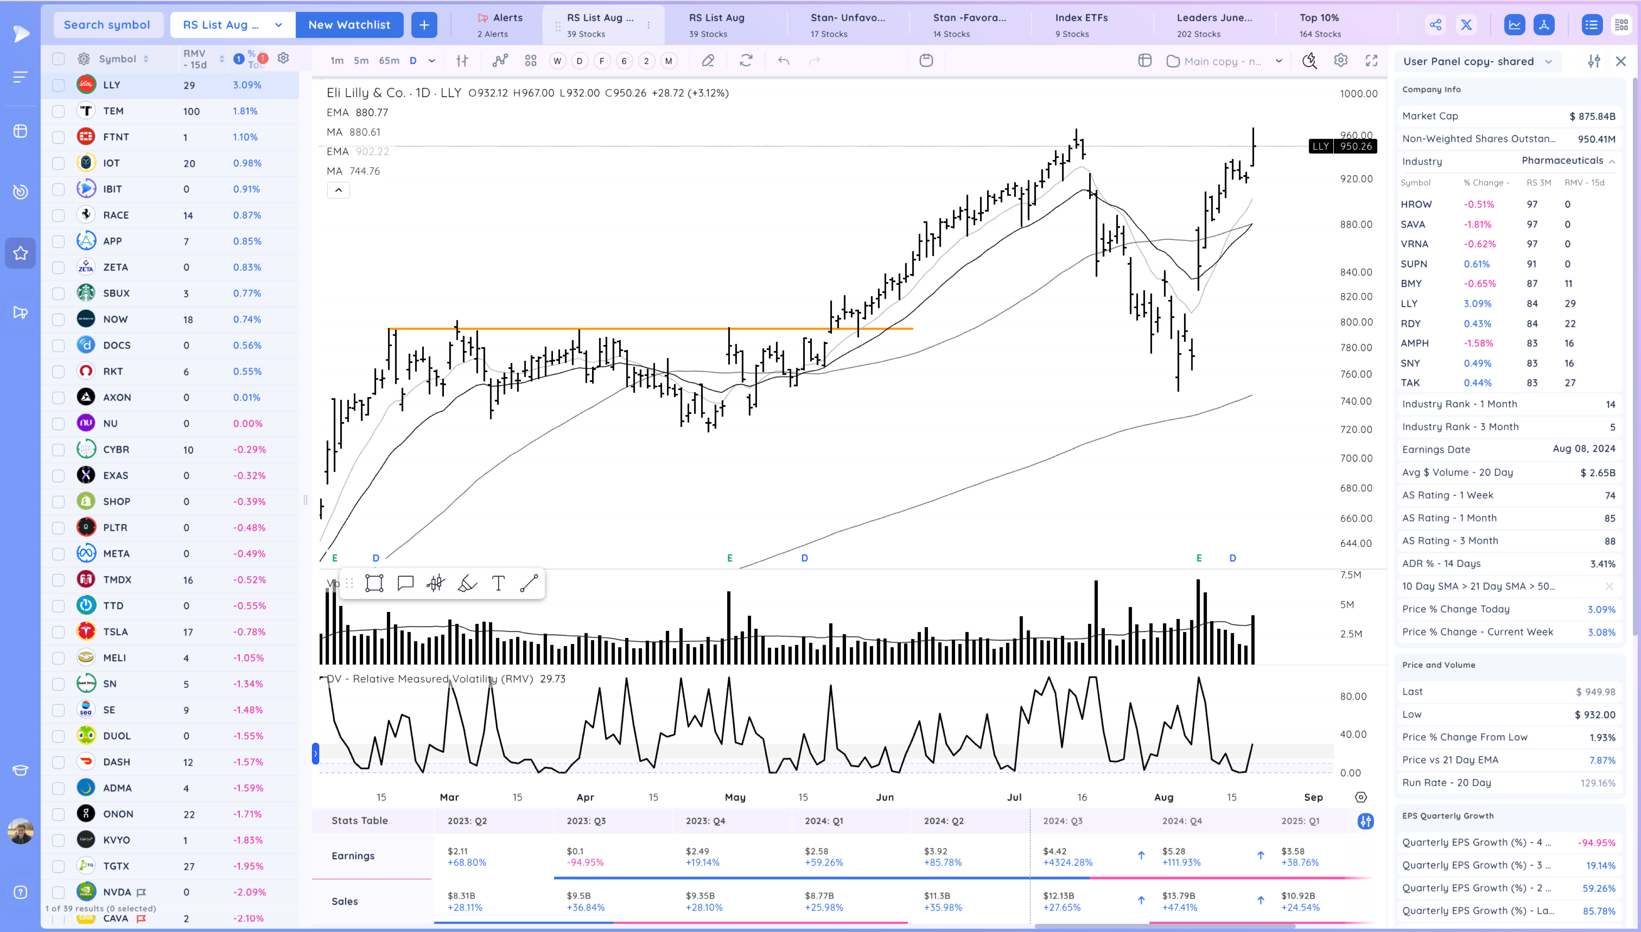
Task: Click the Search symbol field
Action: (x=107, y=25)
